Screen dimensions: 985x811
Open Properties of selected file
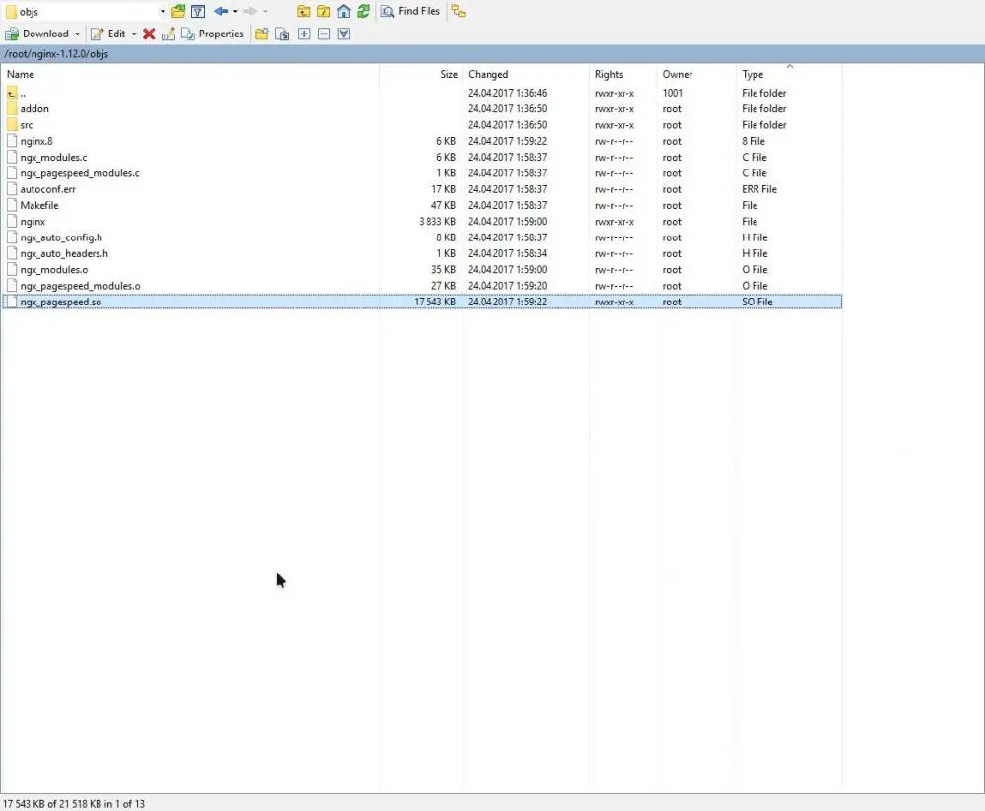(213, 34)
